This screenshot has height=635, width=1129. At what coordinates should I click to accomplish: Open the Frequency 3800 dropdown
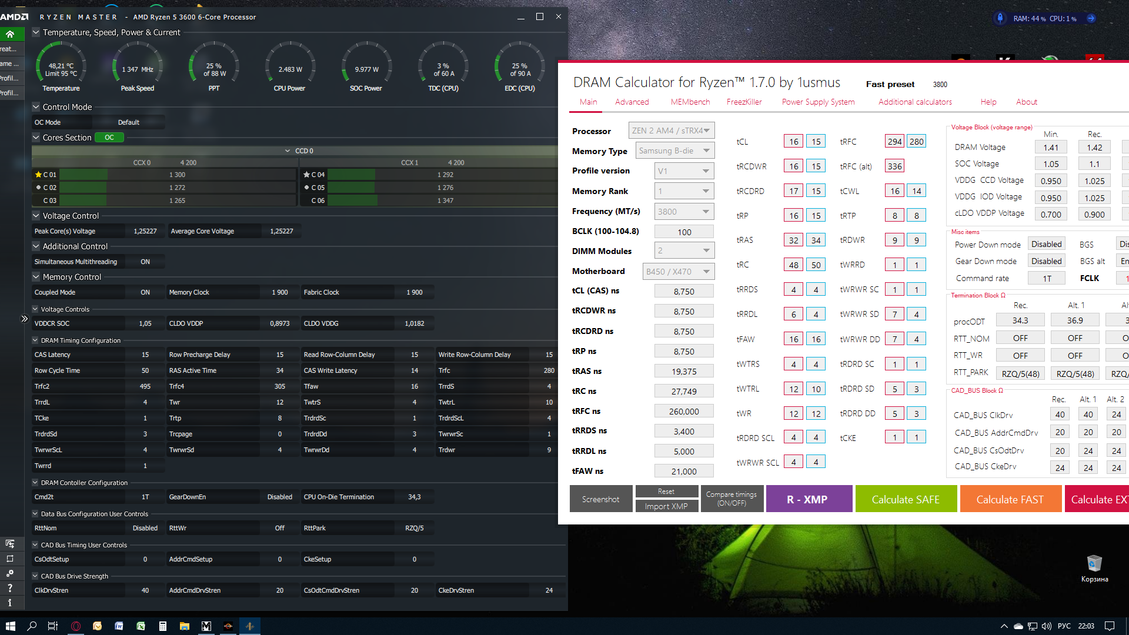pyautogui.click(x=684, y=212)
